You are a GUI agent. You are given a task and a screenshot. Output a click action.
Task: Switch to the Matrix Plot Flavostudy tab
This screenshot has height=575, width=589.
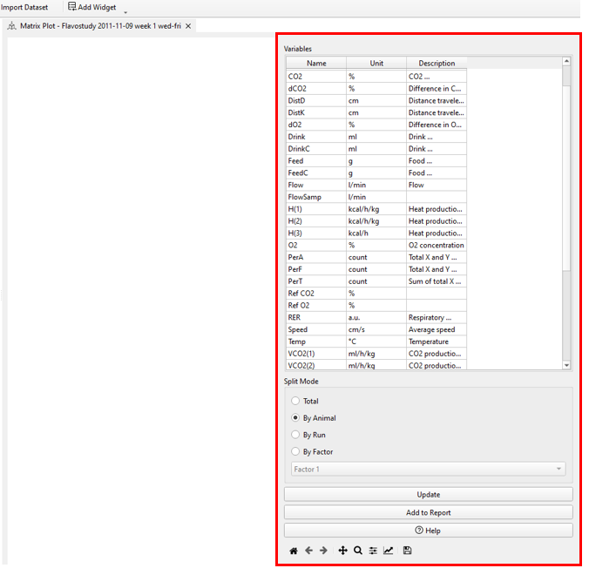tap(99, 26)
